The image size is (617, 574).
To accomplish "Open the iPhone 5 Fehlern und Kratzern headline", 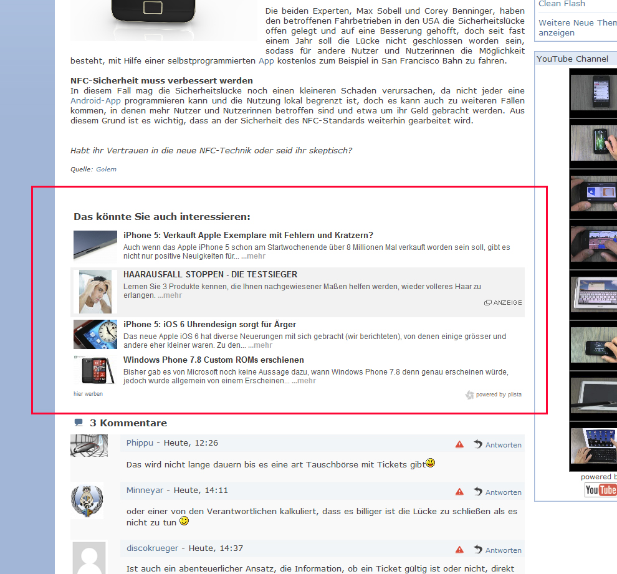I will (x=248, y=235).
